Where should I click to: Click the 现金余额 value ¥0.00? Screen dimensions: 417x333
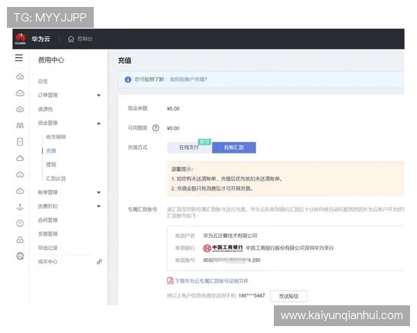coord(173,109)
